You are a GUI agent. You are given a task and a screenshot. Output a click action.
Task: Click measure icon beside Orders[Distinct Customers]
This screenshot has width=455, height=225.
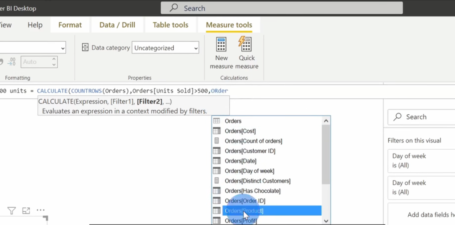[x=216, y=181]
